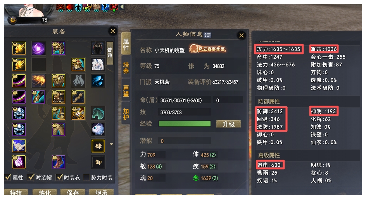Image resolution: width=366 pixels, height=199 pixels.
Task: Click the 潜能 value field
Action: [x=185, y=141]
